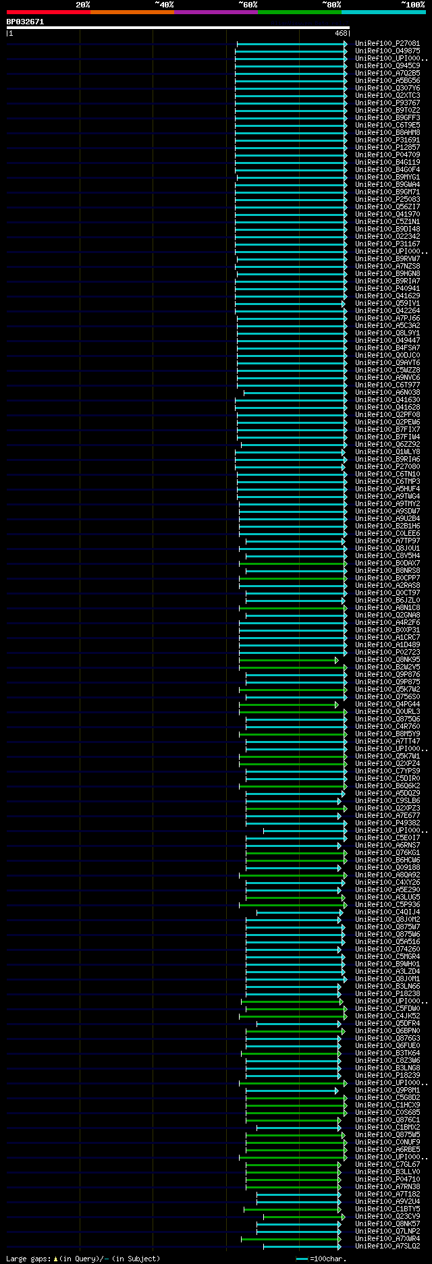Click the UniRef100_Q0URL3 label
Screen dimensions: 432x1264
[x=387, y=712]
